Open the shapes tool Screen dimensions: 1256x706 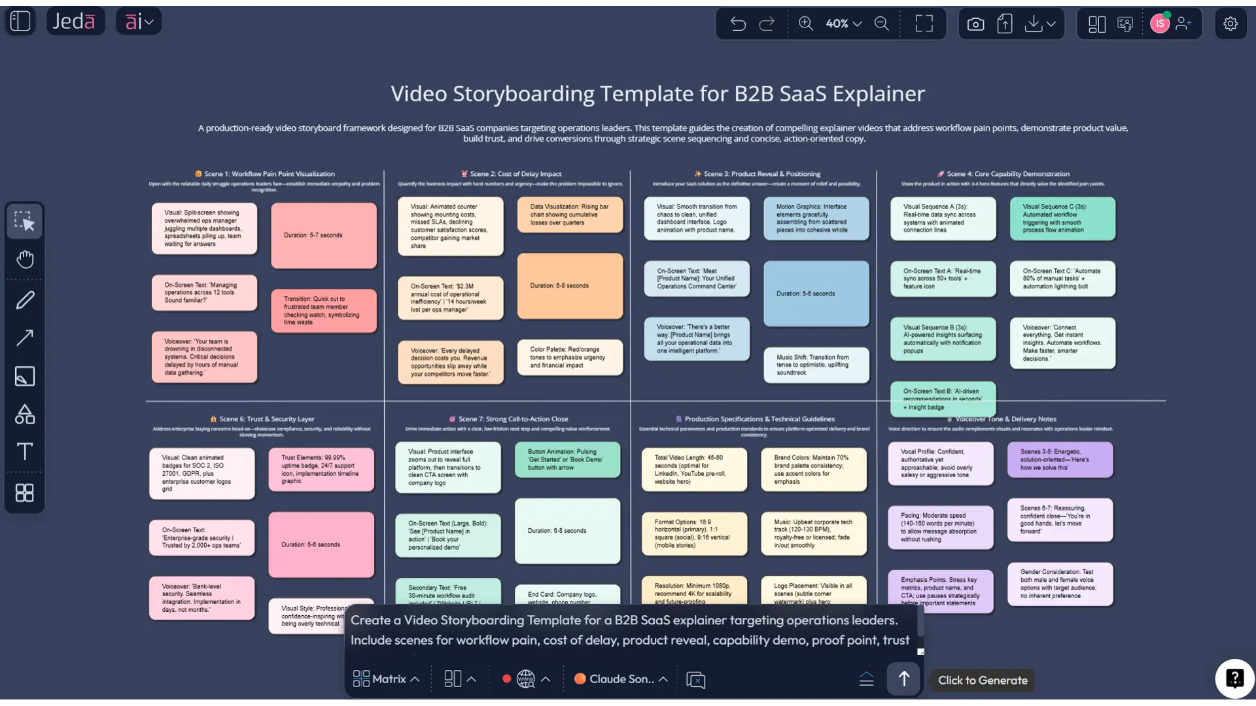pos(25,414)
